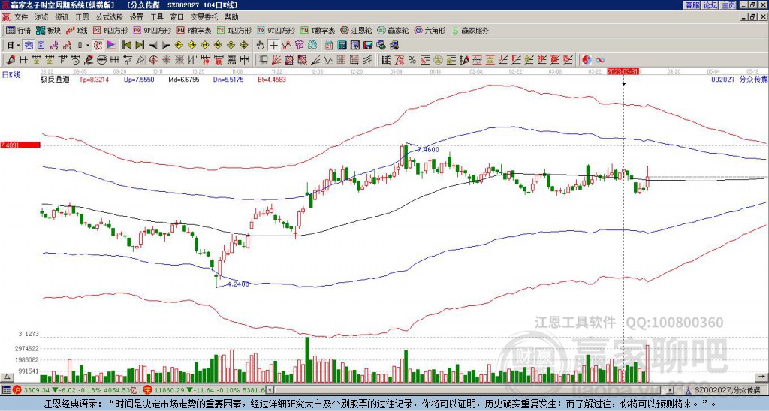This screenshot has height=411, width=769.
Task: Click the 论坛 link in the title bar
Action: (710, 5)
